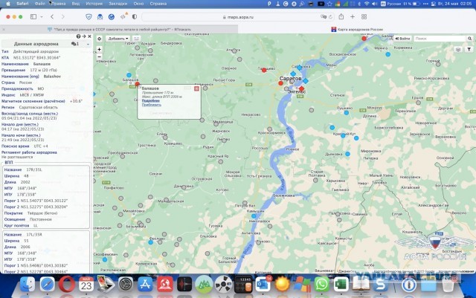Image resolution: width=476 pixels, height=298 pixels.
Task: Open App Store from the Dock
Action: [x=145, y=285]
